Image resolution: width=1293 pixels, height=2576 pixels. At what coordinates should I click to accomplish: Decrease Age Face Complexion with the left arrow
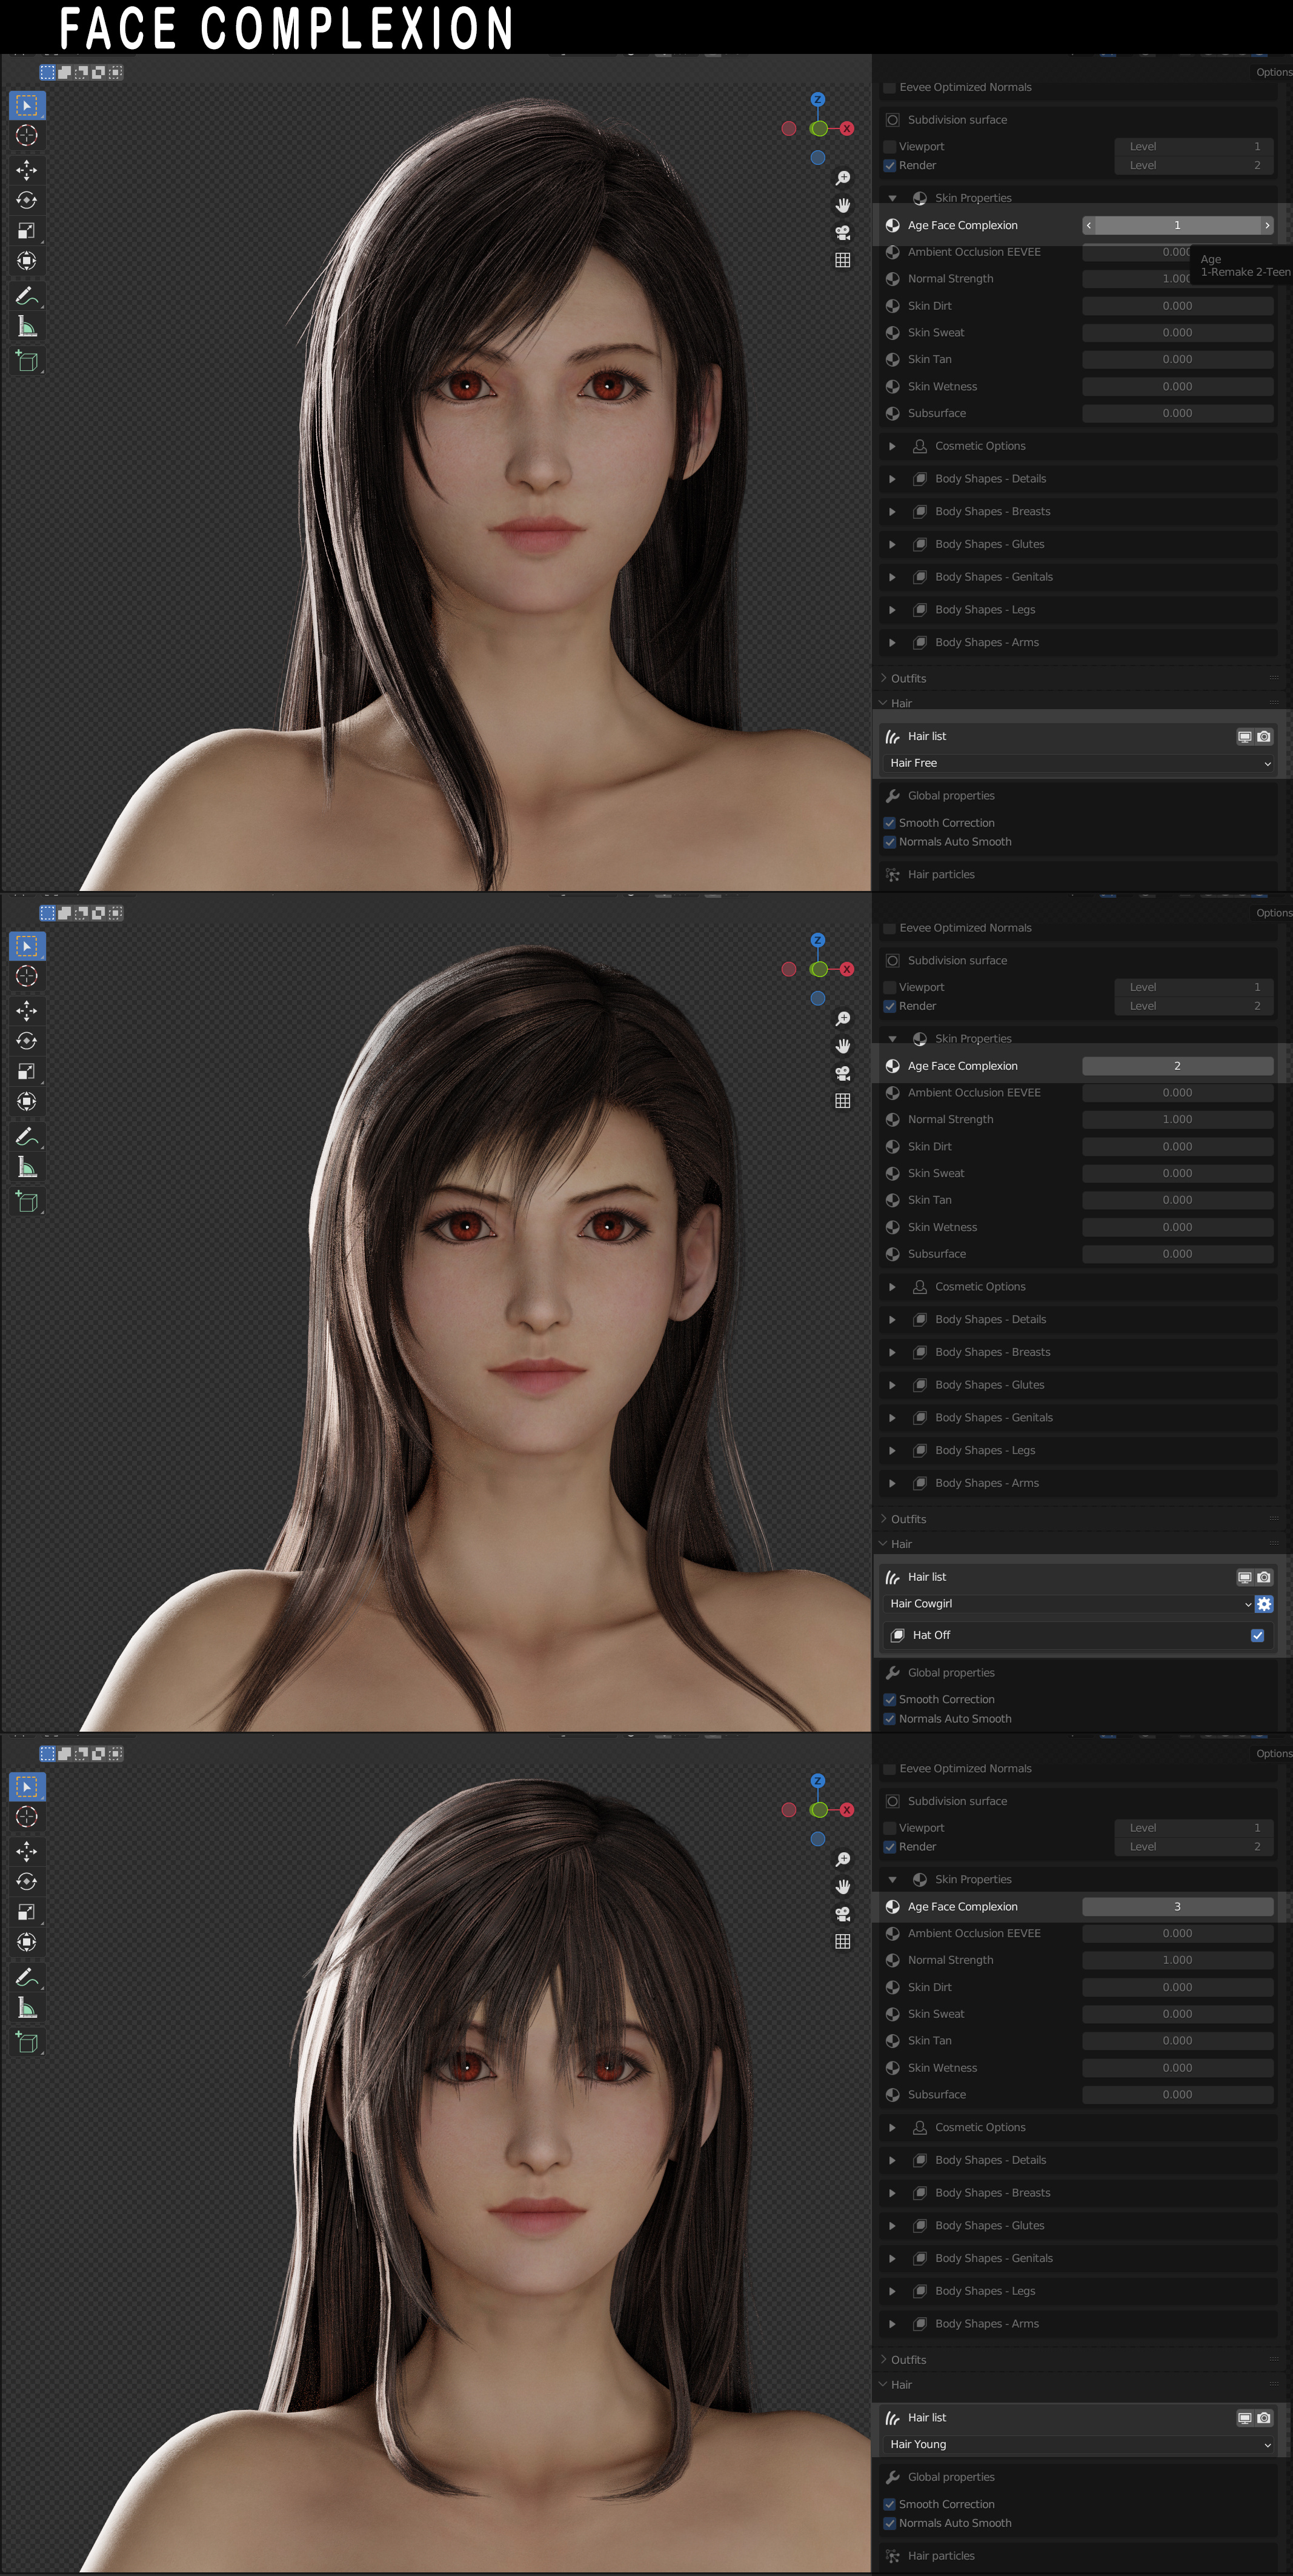tap(1089, 226)
